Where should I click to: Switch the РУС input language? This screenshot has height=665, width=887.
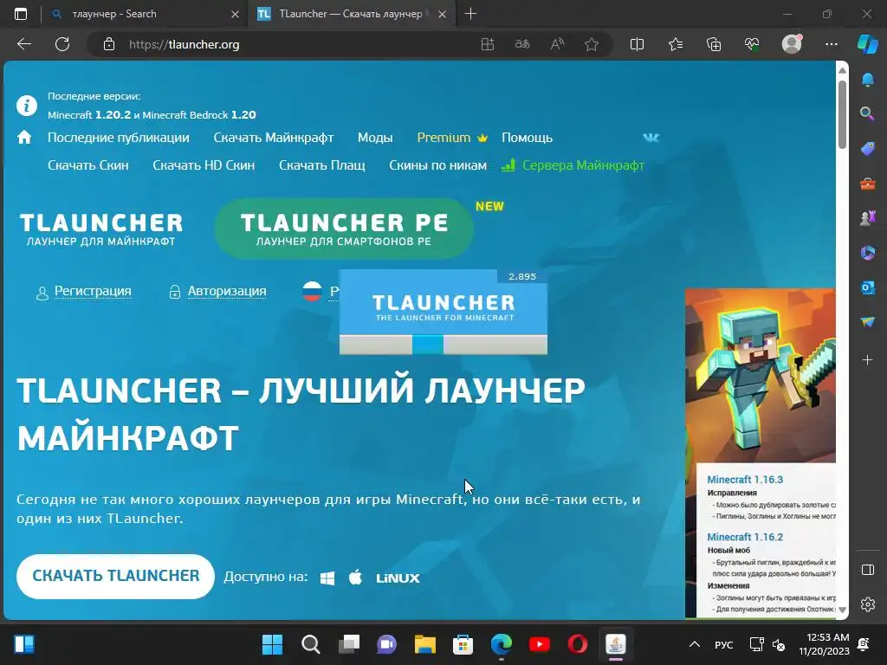(723, 644)
